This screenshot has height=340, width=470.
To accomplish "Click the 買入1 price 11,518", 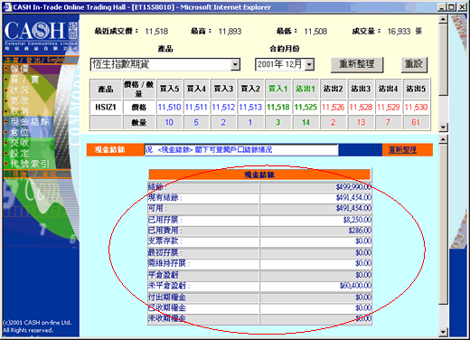I will pyautogui.click(x=278, y=107).
